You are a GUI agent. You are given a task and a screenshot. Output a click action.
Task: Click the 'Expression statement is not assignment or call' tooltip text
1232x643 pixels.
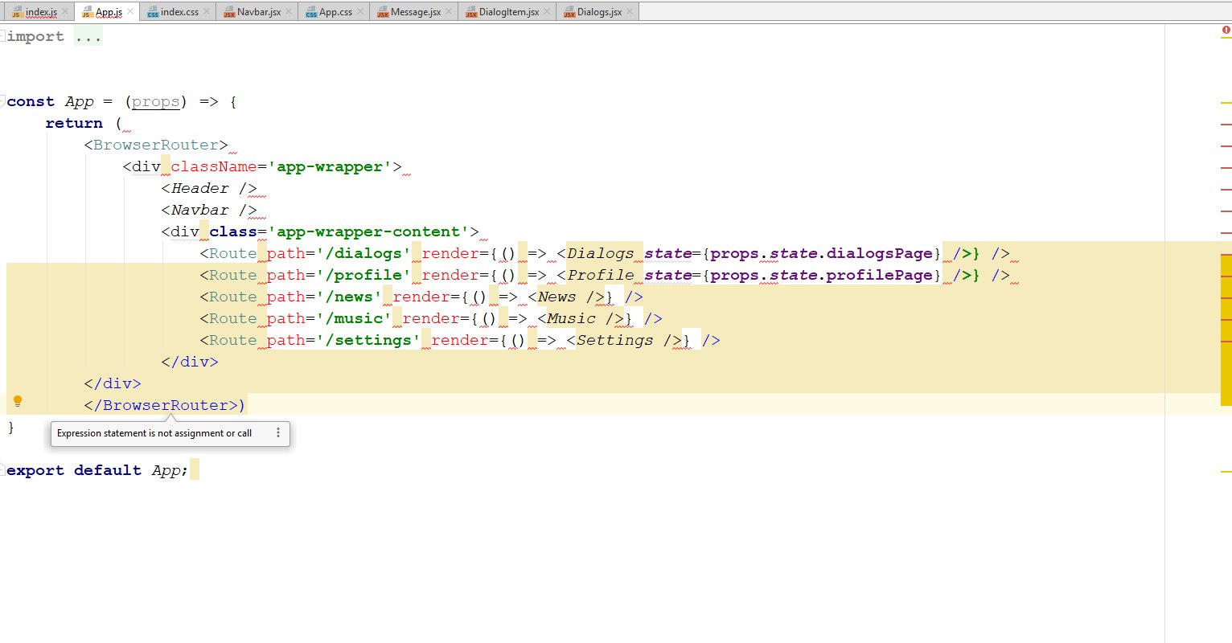154,433
